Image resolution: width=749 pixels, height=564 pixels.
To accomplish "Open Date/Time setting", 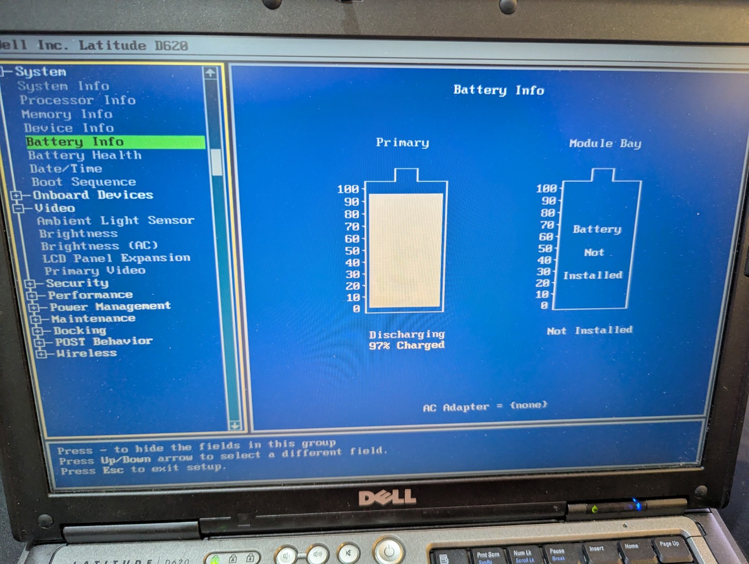I will pyautogui.click(x=66, y=169).
